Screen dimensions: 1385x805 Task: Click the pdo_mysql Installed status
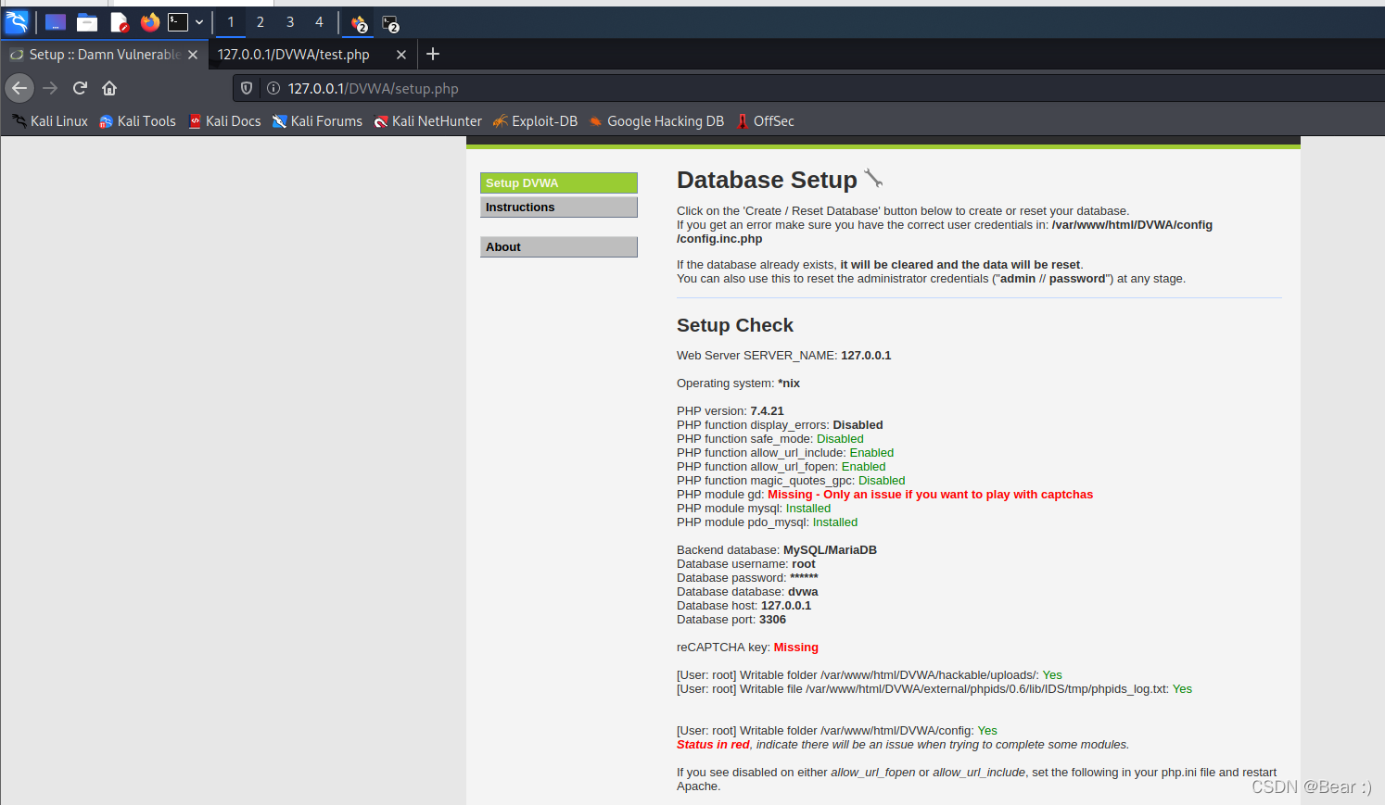(x=835, y=522)
